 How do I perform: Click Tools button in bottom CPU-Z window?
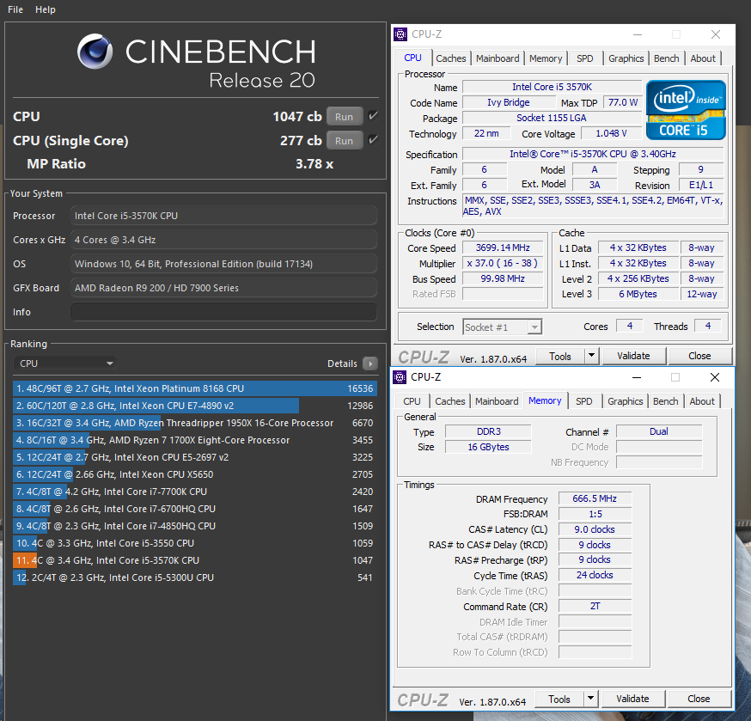[559, 699]
